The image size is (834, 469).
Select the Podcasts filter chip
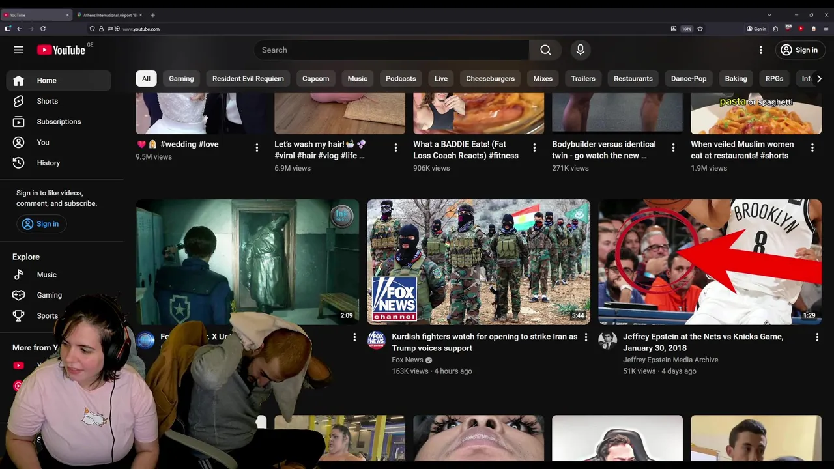point(401,79)
